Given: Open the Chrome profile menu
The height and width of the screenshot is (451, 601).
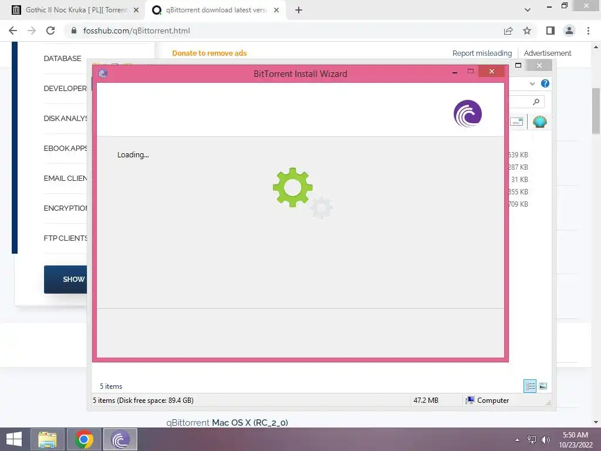Looking at the screenshot, I should (569, 31).
